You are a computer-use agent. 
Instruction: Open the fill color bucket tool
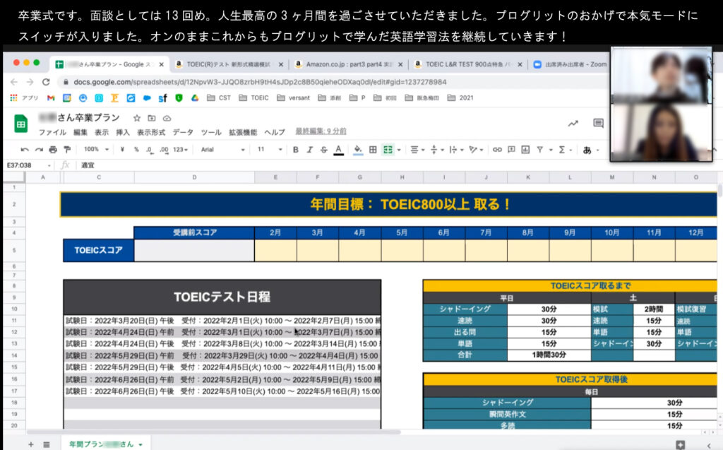click(x=358, y=150)
